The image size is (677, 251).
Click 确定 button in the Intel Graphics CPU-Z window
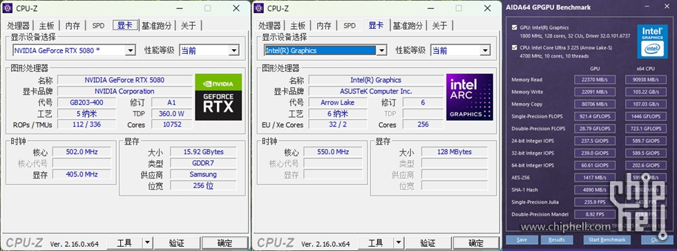point(476,243)
